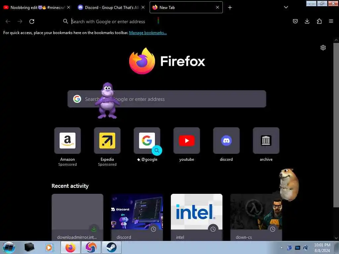
Task: Click the hamster desktop character
Action: coord(289,185)
